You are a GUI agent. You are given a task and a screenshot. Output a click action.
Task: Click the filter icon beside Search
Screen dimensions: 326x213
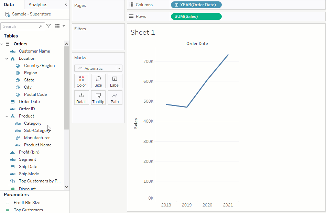tap(49, 26)
